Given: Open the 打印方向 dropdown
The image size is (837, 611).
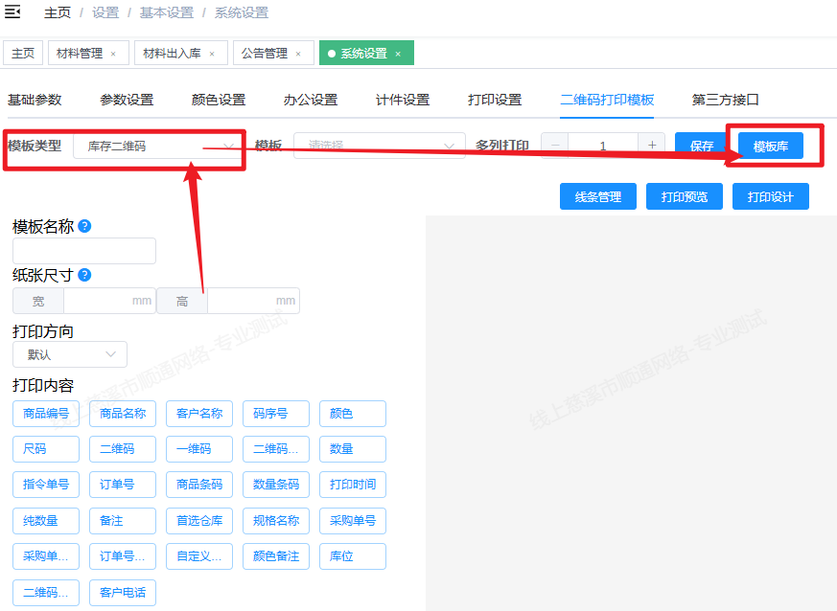Looking at the screenshot, I should point(70,354).
